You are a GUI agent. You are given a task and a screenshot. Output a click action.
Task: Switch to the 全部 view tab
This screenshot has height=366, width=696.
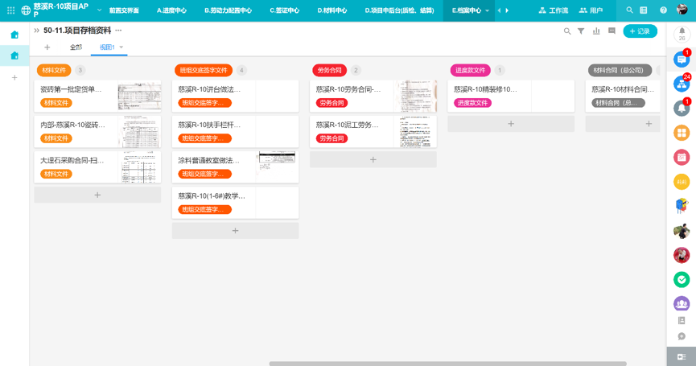point(76,47)
